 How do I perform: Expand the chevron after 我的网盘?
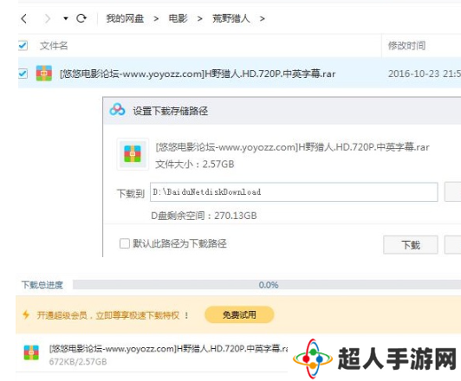(156, 19)
